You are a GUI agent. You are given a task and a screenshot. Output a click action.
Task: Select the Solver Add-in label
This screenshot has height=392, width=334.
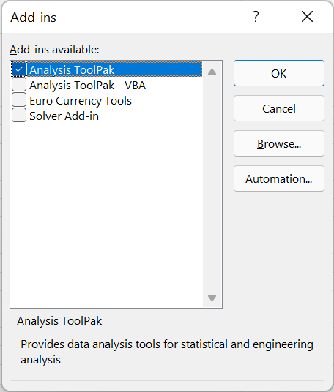(64, 116)
